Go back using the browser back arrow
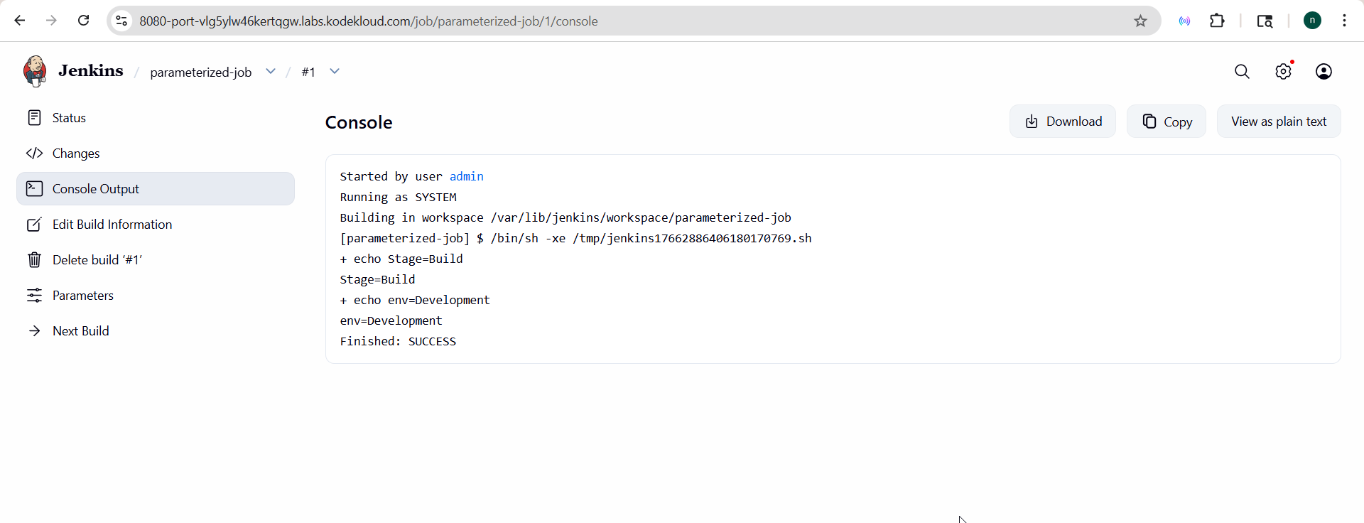The height and width of the screenshot is (523, 1364). pos(20,21)
